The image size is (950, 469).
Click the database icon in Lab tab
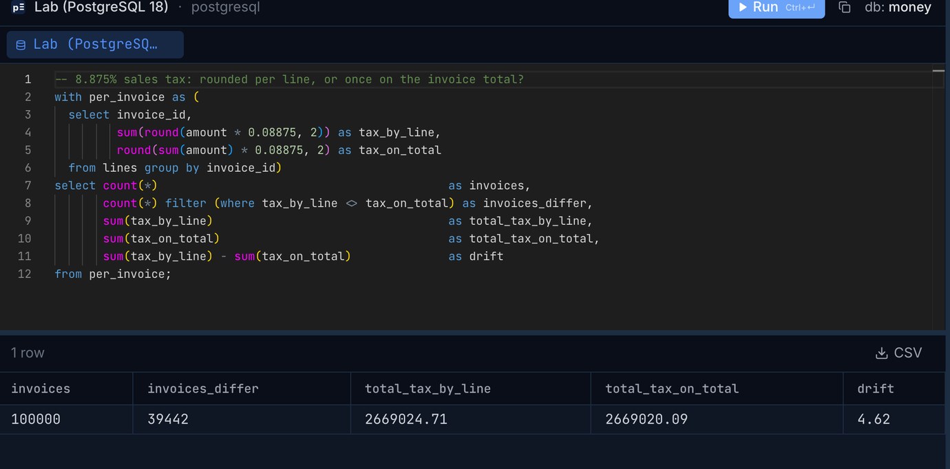click(x=21, y=45)
